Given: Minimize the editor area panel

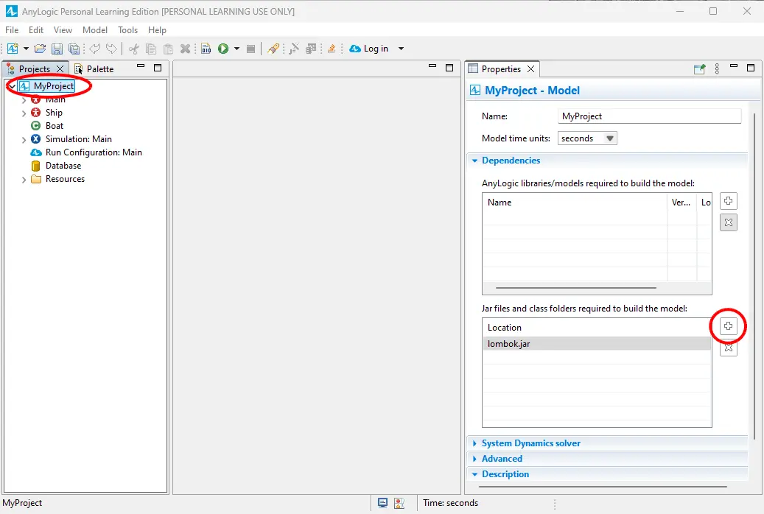Looking at the screenshot, I should [432, 66].
